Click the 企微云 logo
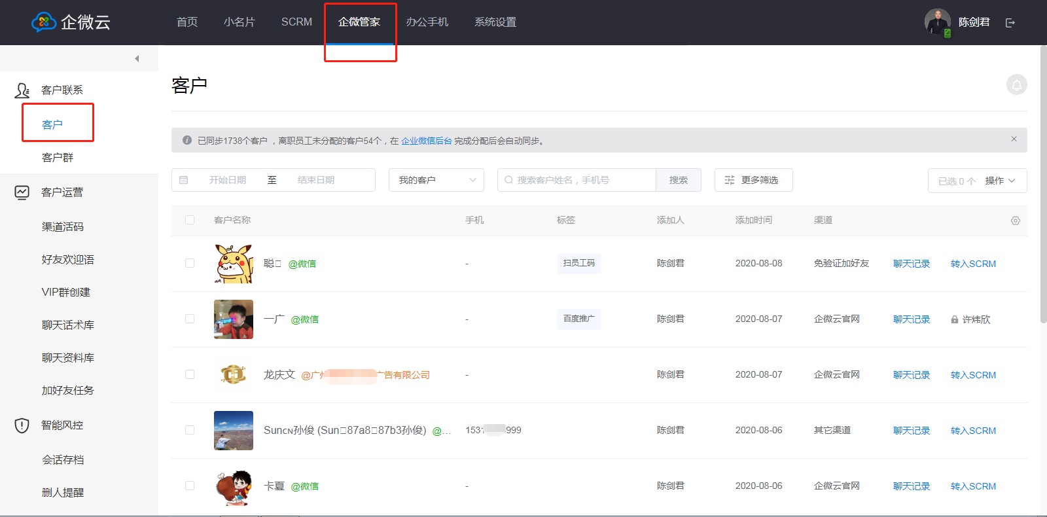 (71, 22)
